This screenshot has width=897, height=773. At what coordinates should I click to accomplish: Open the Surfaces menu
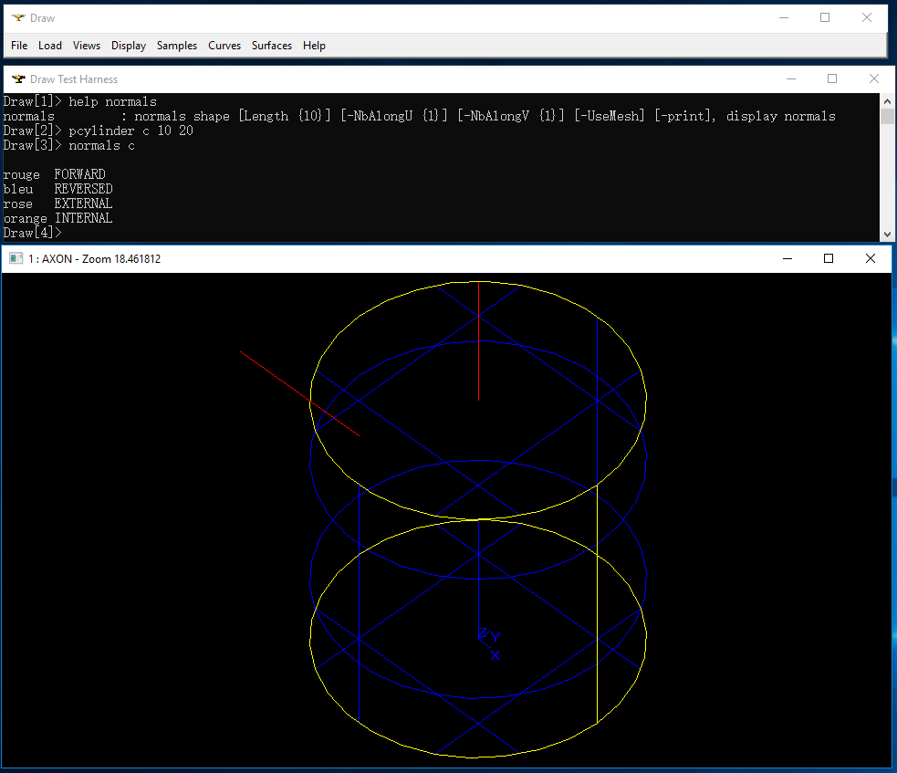tap(272, 46)
